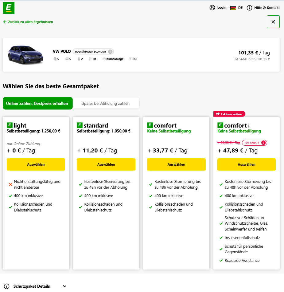This screenshot has height=292, width=284.
Task: Click Selbstbeteiligung: 1.050,00 € text
Action: point(103,131)
